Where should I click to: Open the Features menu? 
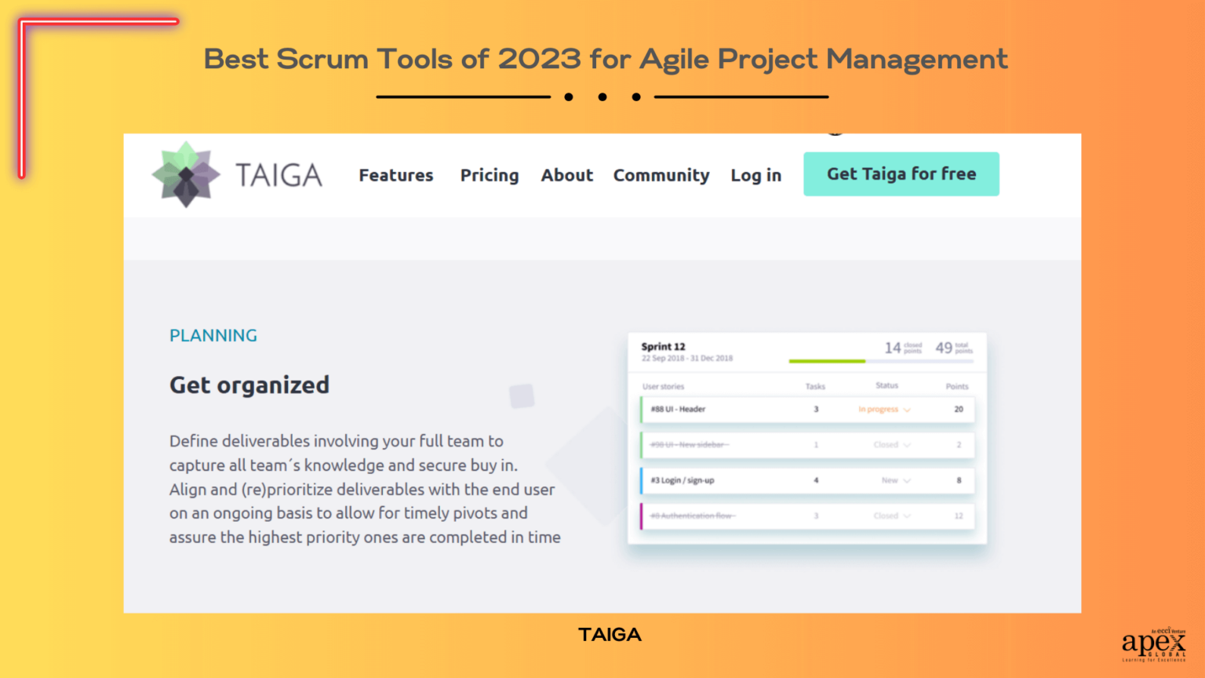click(395, 175)
